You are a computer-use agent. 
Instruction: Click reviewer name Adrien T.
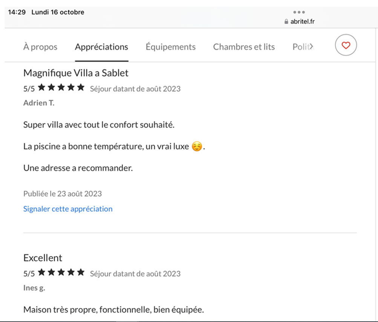39,103
